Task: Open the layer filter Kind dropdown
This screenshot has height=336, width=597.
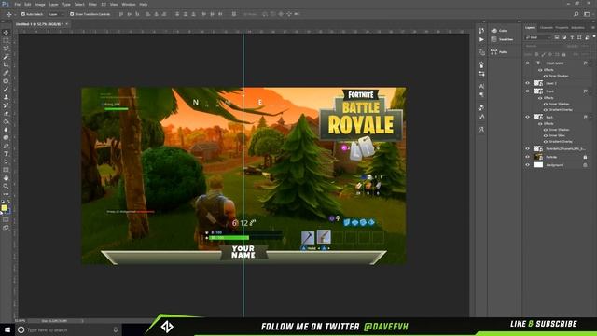Action: [x=538, y=37]
